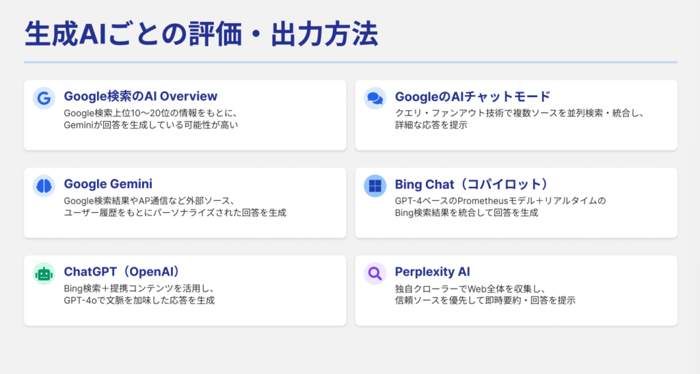Click the title ChatGPT（OpenAI）
Screen dimensions: 700x374
(123, 272)
